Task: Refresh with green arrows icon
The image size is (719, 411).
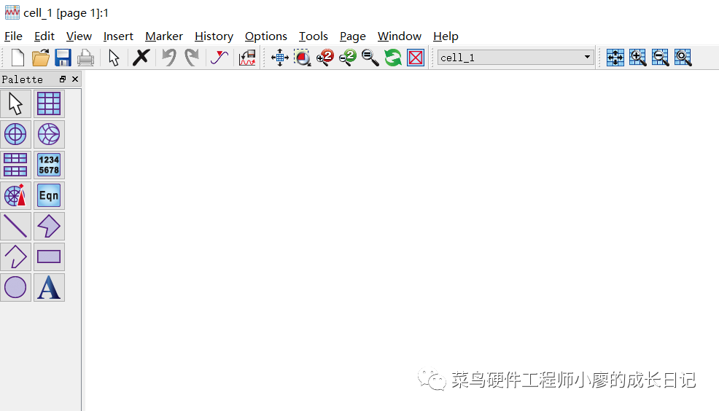Action: click(393, 58)
